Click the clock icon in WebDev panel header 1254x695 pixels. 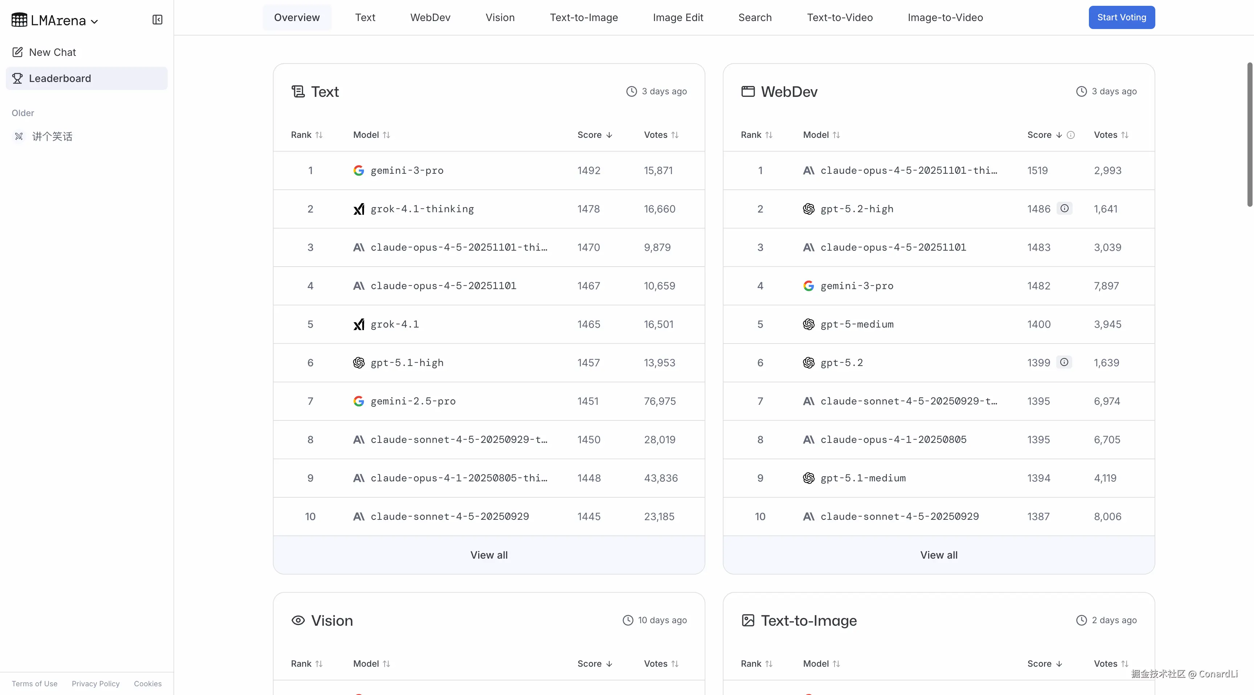tap(1082, 91)
